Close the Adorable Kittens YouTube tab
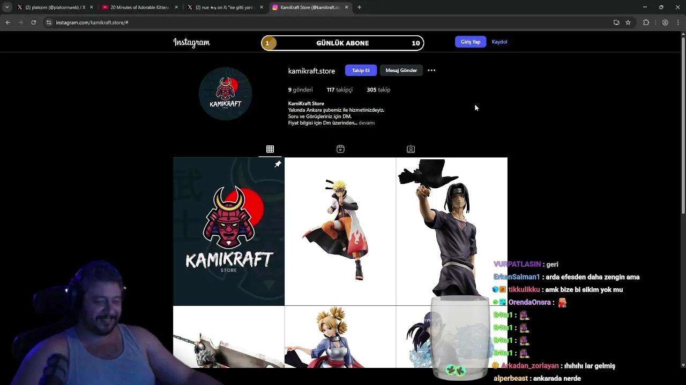 (176, 7)
